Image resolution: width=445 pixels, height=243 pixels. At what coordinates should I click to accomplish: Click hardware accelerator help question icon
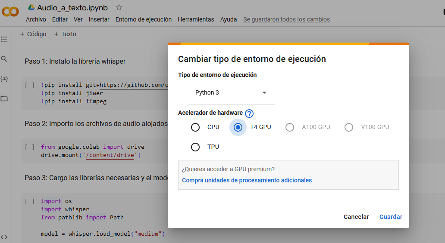[249, 114]
